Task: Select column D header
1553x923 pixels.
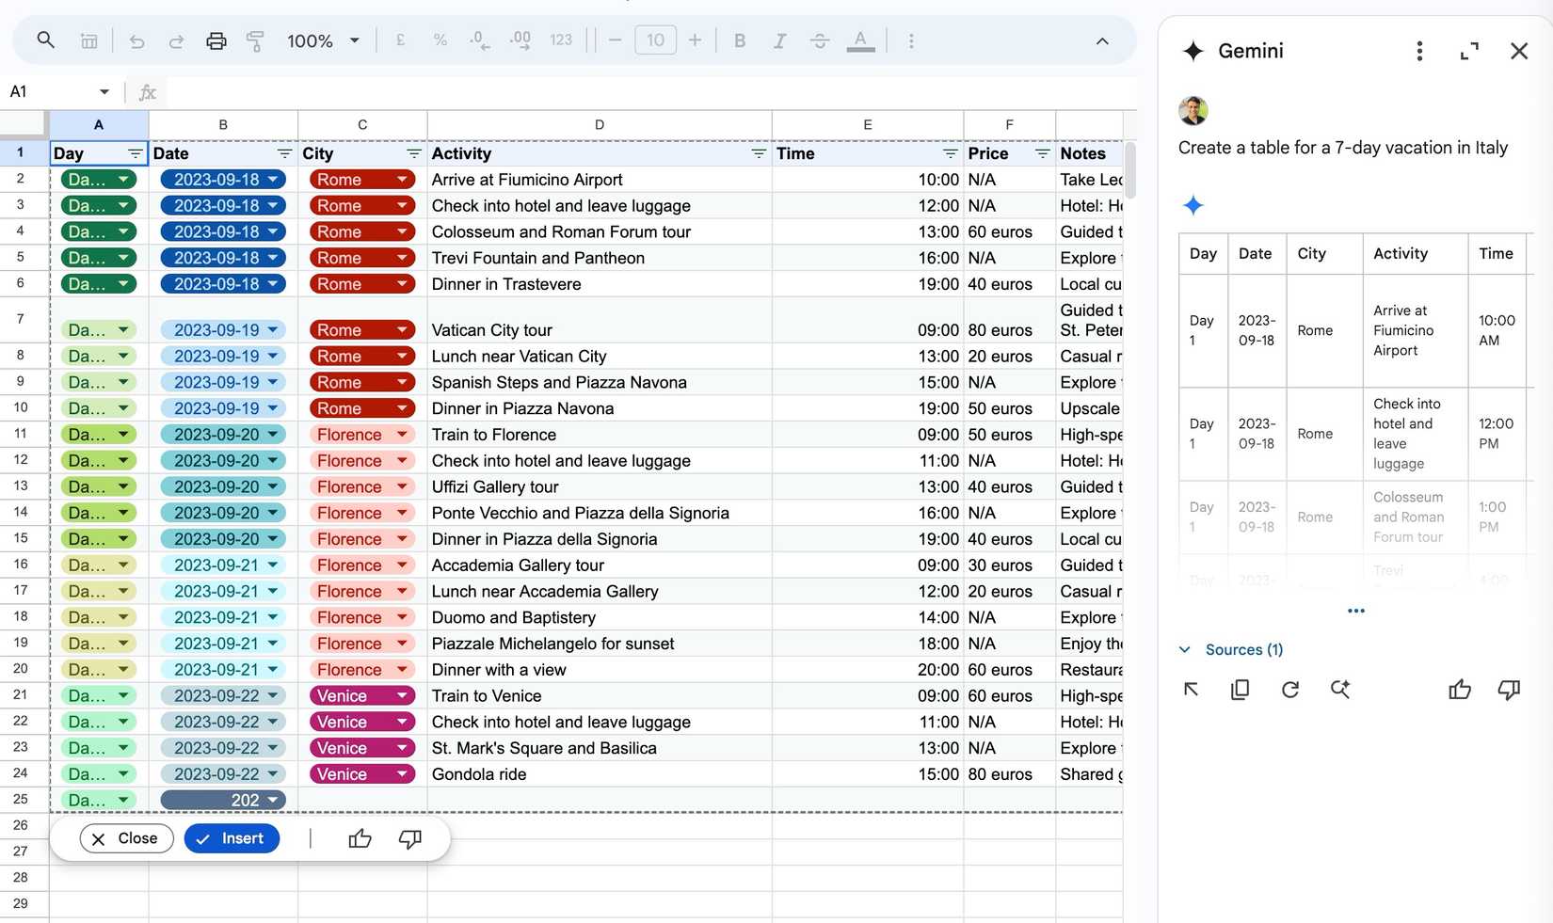Action: click(600, 124)
